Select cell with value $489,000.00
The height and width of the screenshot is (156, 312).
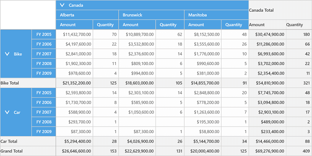tap(267, 122)
